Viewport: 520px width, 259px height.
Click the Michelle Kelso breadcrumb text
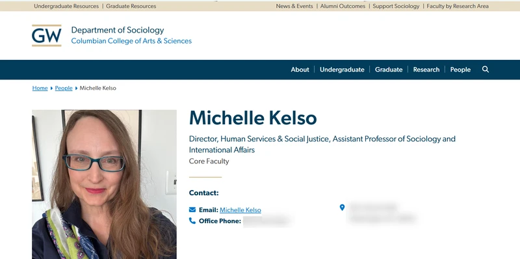tap(98, 88)
